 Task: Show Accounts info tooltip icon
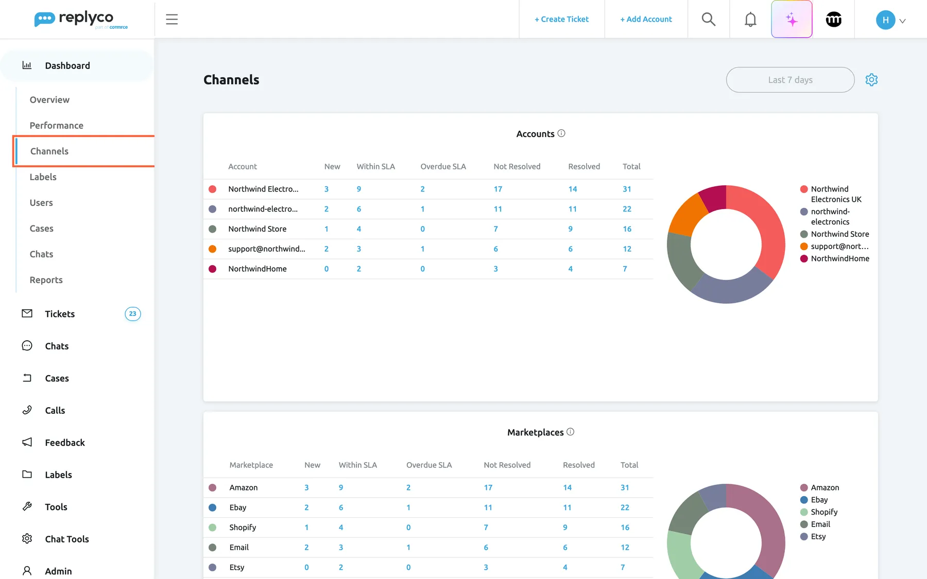coord(561,133)
